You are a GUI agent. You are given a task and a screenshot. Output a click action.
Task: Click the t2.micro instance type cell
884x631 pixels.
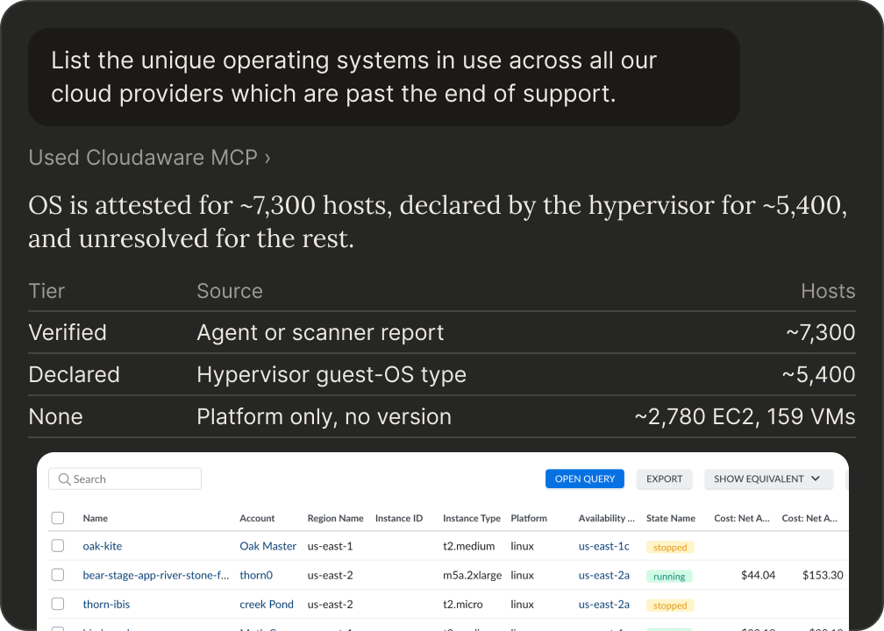point(463,605)
